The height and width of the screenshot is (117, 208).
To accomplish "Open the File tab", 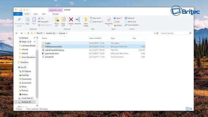I will click(x=18, y=14).
